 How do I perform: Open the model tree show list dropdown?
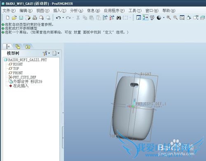56,53
